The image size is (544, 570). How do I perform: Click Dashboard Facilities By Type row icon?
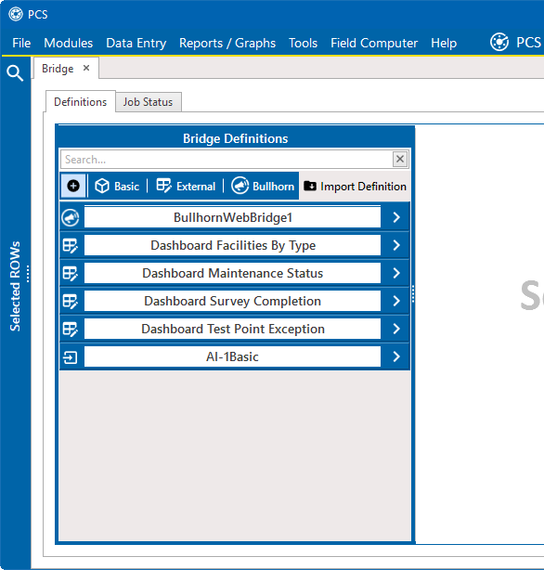71,246
